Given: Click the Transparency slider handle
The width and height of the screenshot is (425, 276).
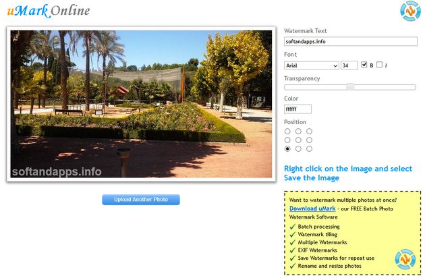Looking at the screenshot, I should point(350,86).
